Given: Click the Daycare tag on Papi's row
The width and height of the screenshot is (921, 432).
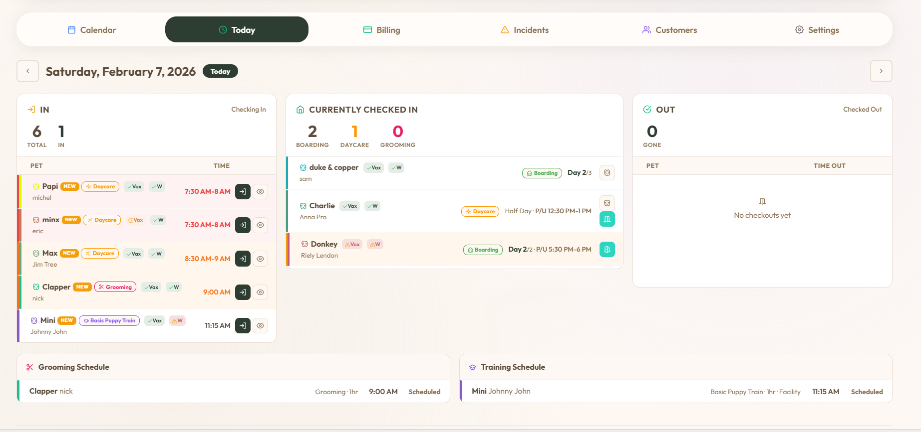Looking at the screenshot, I should (100, 186).
